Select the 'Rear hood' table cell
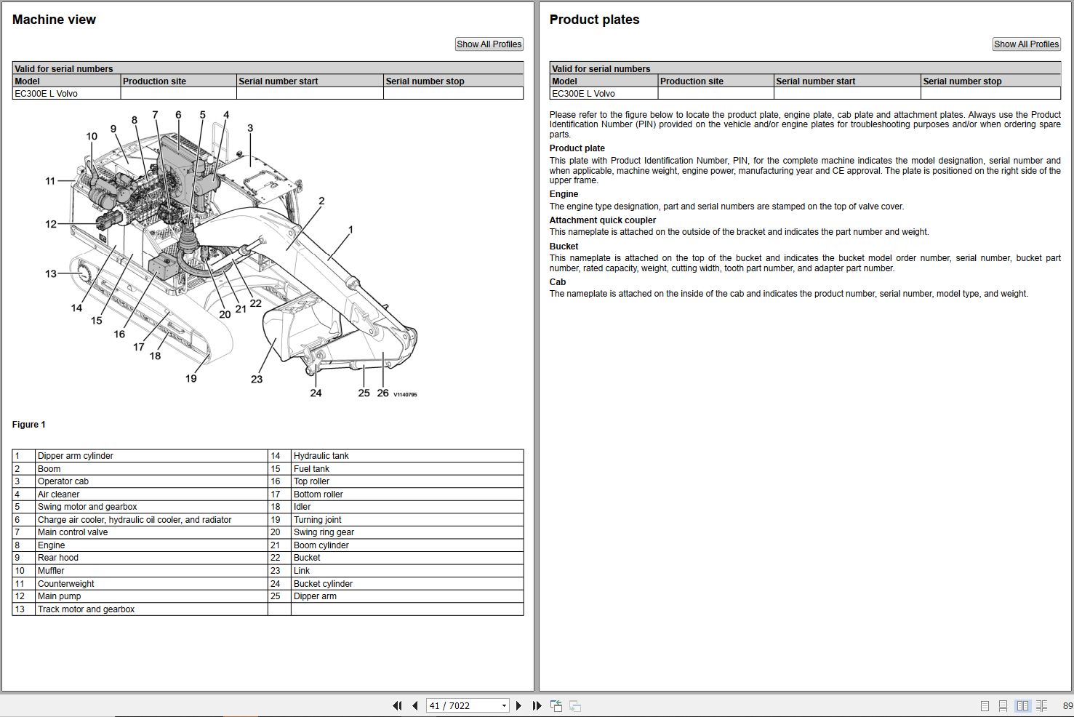Screen dimensions: 1074x717 click(151, 558)
